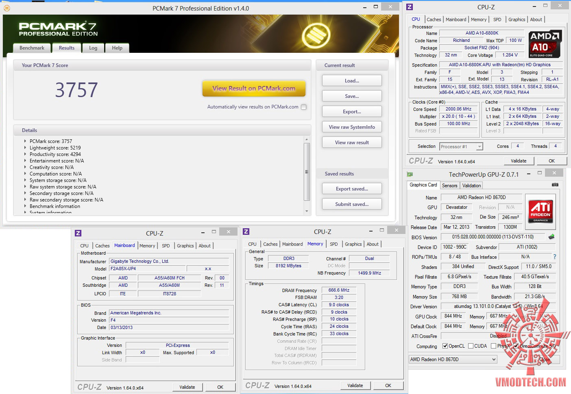The image size is (571, 394).
Task: Toggle the OpenCL checkbox in GPU-Z
Action: (x=445, y=346)
